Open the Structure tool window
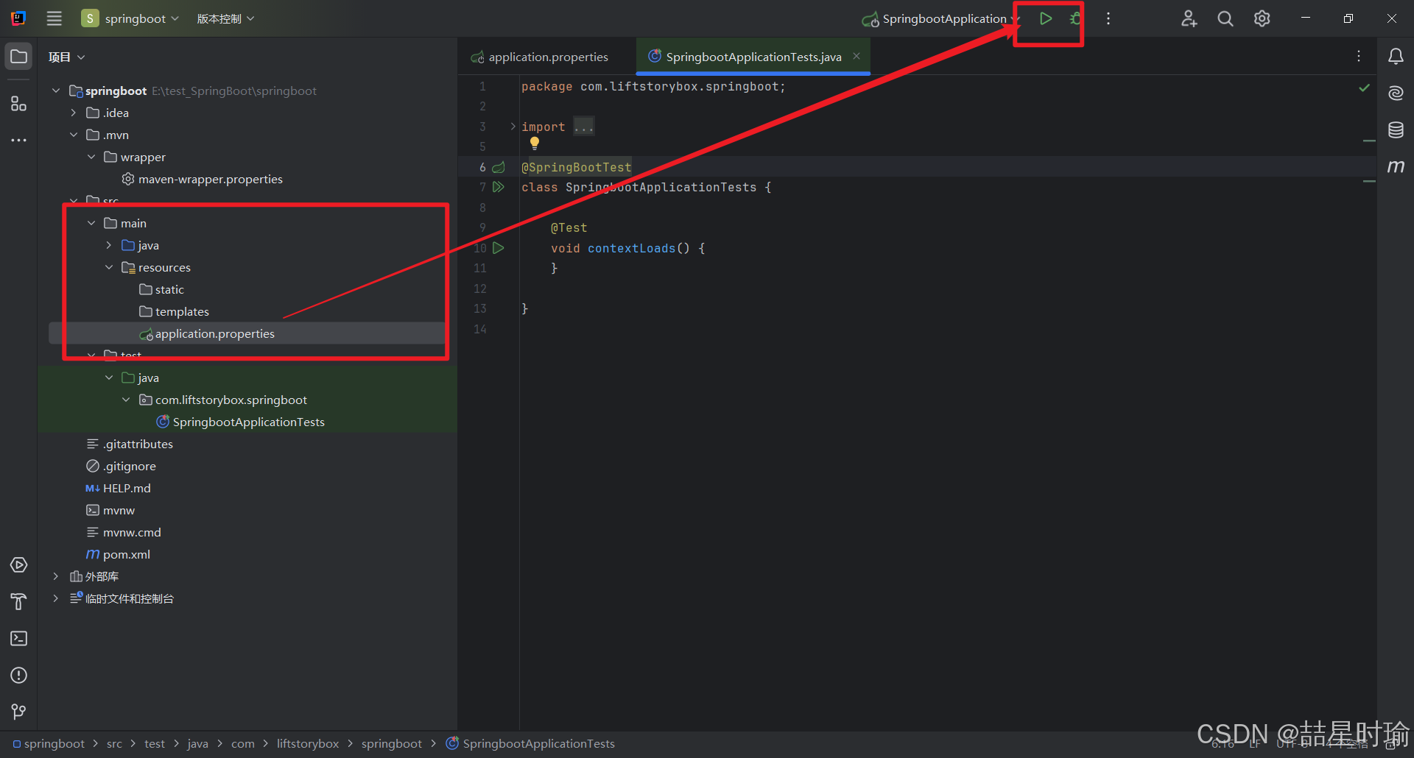Screen dimensions: 1414x758 coord(19,104)
